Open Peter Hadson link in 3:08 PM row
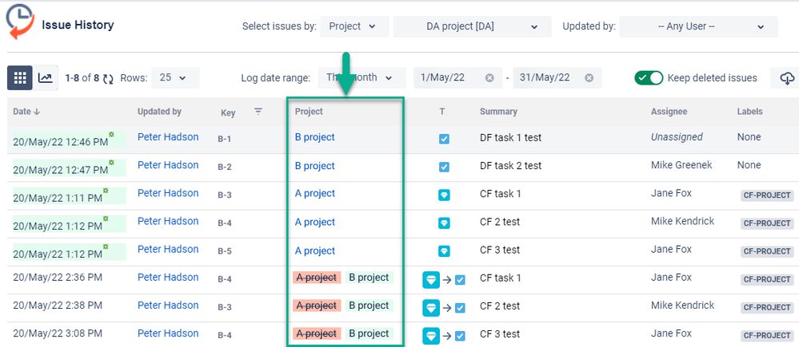 click(168, 333)
